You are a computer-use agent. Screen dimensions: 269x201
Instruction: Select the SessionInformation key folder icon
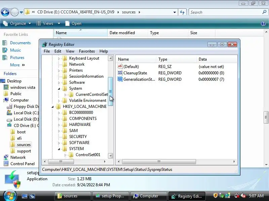pyautogui.click(x=65, y=76)
